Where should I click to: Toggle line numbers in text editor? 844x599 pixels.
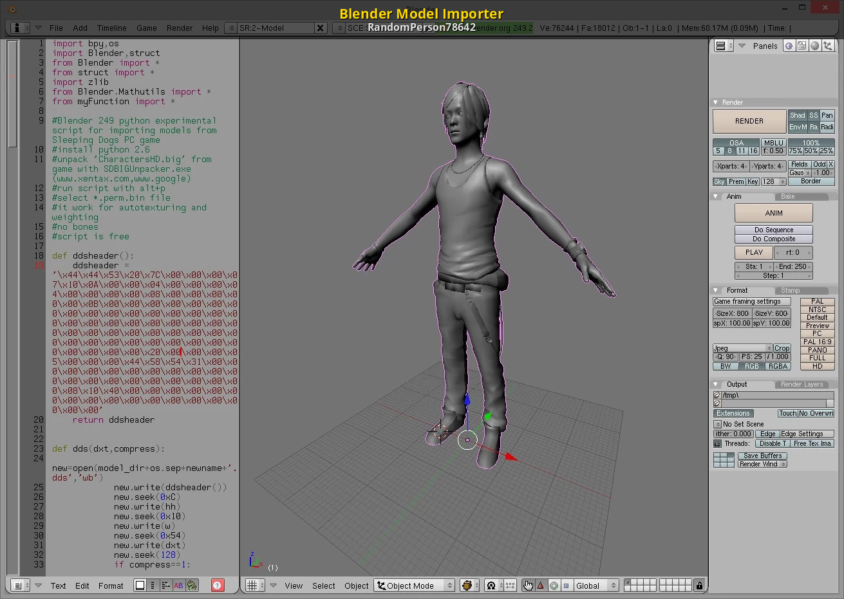tap(153, 585)
